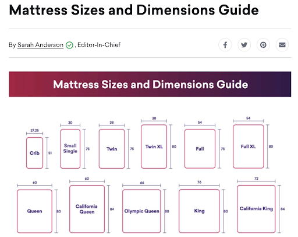Select the Full mattress diagram
Image resolution: width=298 pixels, height=237 pixels.
coord(200,149)
